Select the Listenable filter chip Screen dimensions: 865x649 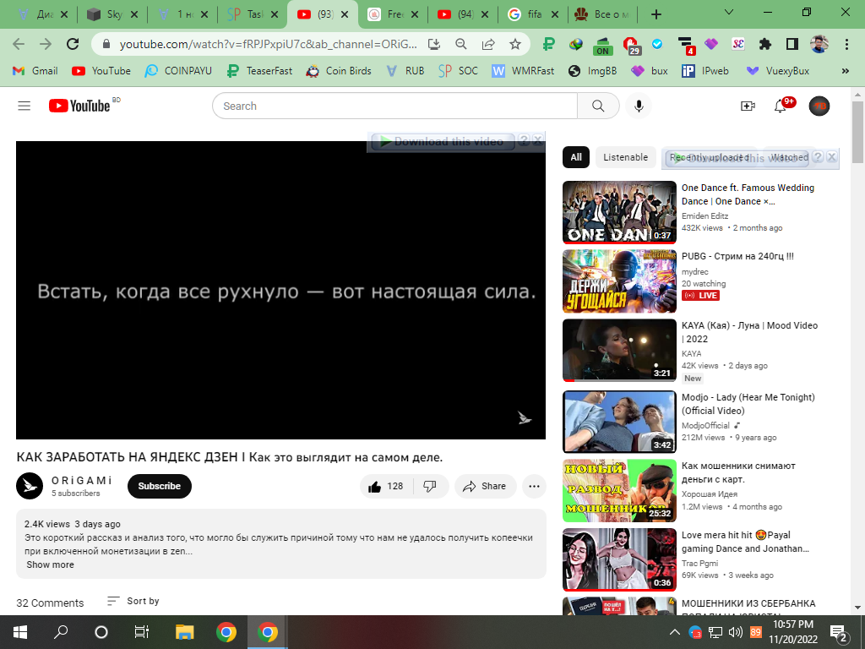(626, 157)
